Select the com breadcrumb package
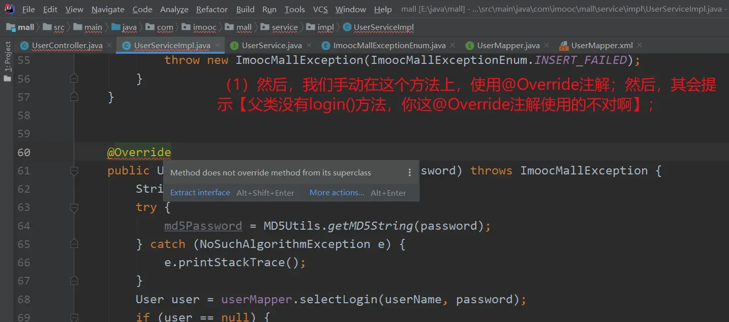 (x=160, y=27)
